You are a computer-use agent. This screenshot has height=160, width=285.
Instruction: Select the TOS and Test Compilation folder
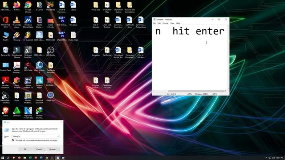coord(130,7)
